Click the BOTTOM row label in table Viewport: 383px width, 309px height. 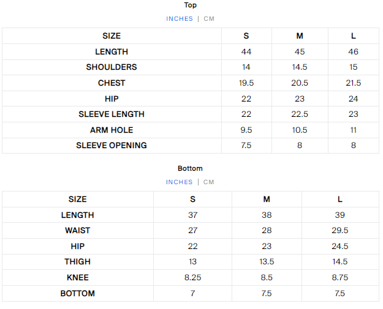pos(78,294)
